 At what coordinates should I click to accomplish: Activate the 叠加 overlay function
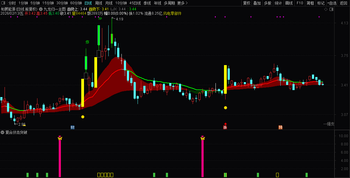(257, 3)
